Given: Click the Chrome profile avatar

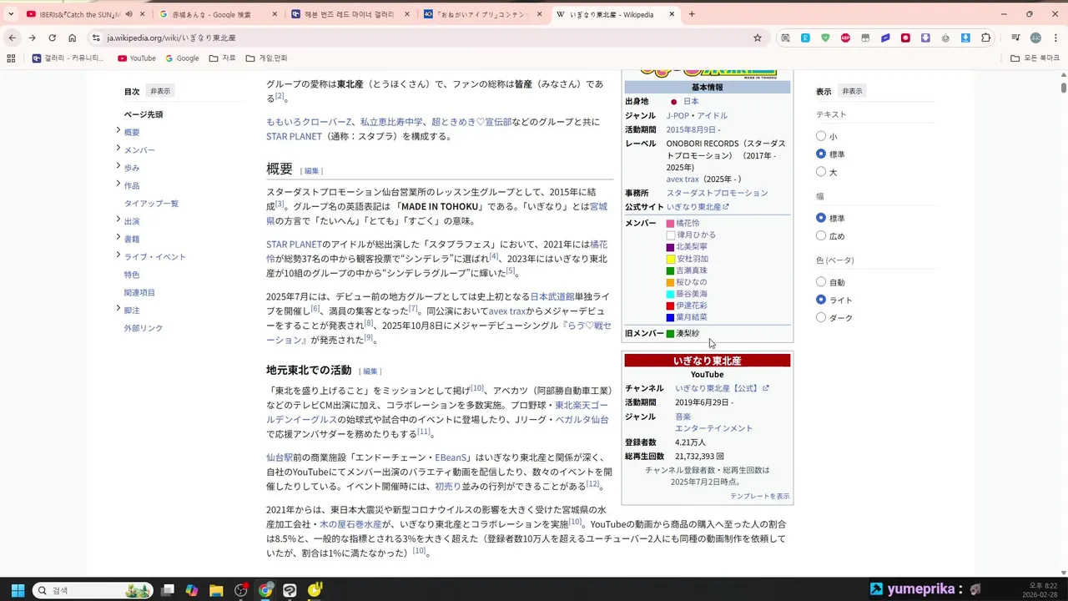Looking at the screenshot, I should [x=1035, y=38].
